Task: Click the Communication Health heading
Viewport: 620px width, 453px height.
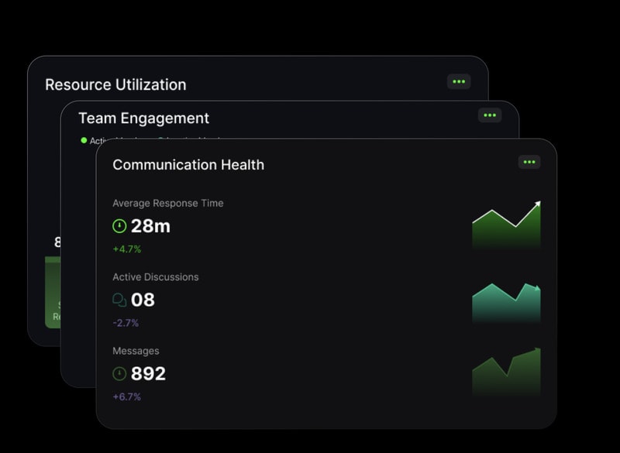Action: [188, 164]
